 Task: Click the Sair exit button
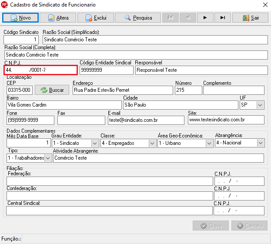[x=250, y=18]
